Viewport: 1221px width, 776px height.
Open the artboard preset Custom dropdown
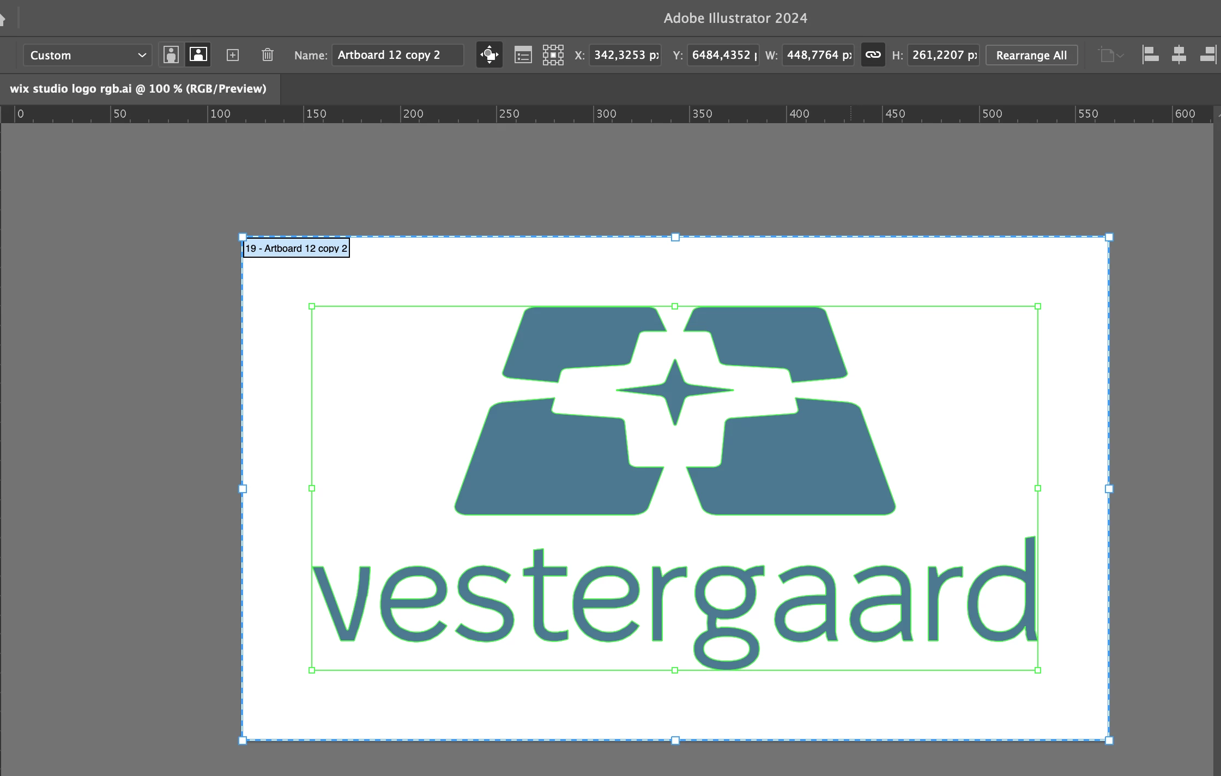(87, 55)
